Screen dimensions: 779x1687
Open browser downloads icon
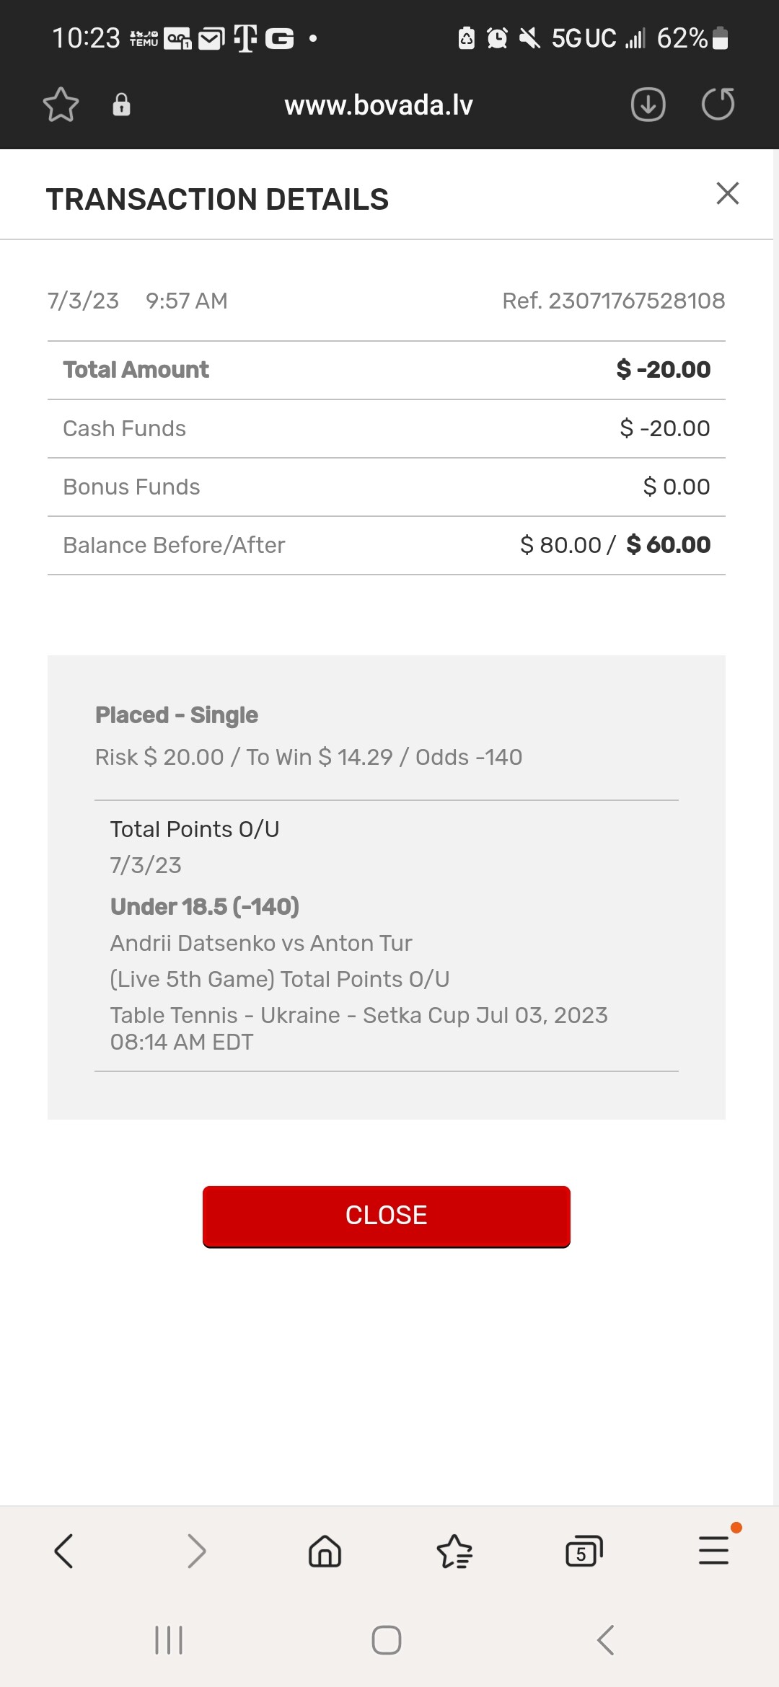pos(648,105)
